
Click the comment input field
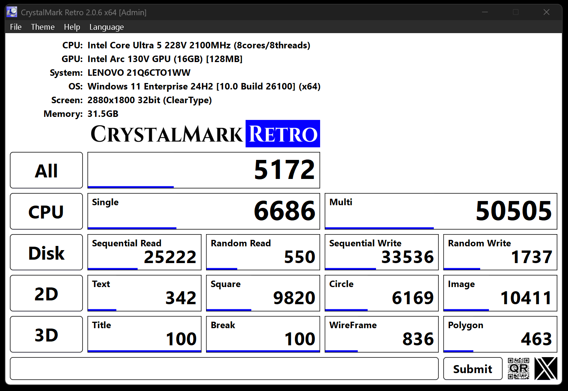224,369
